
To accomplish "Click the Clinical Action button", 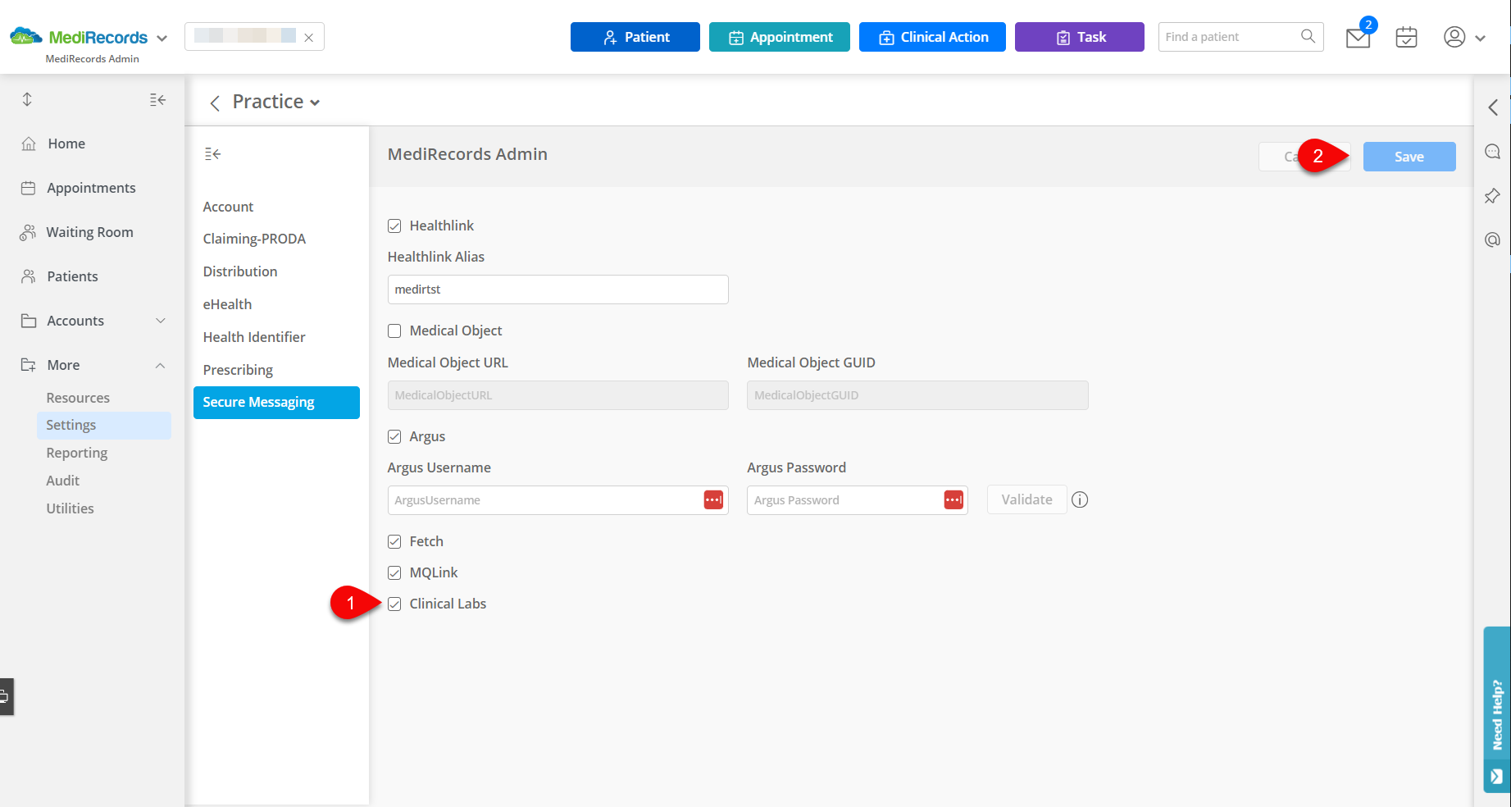I will [x=932, y=37].
